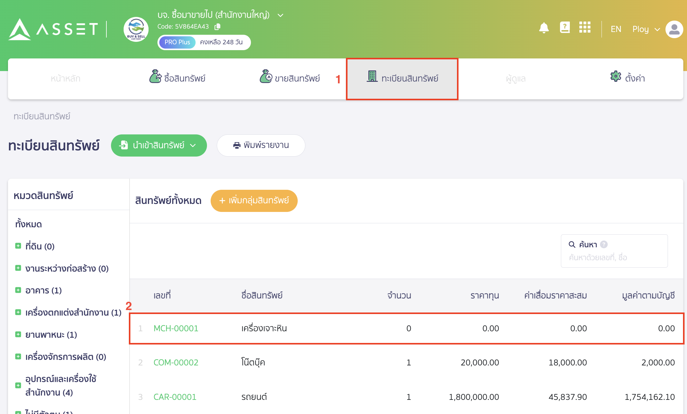Open the apps grid icon

click(585, 28)
